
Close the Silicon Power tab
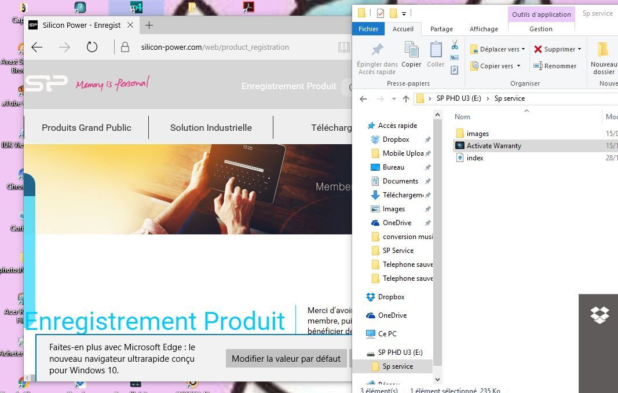[x=130, y=25]
